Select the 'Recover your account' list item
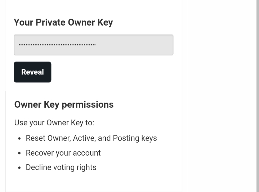259x192 pixels. pos(63,153)
